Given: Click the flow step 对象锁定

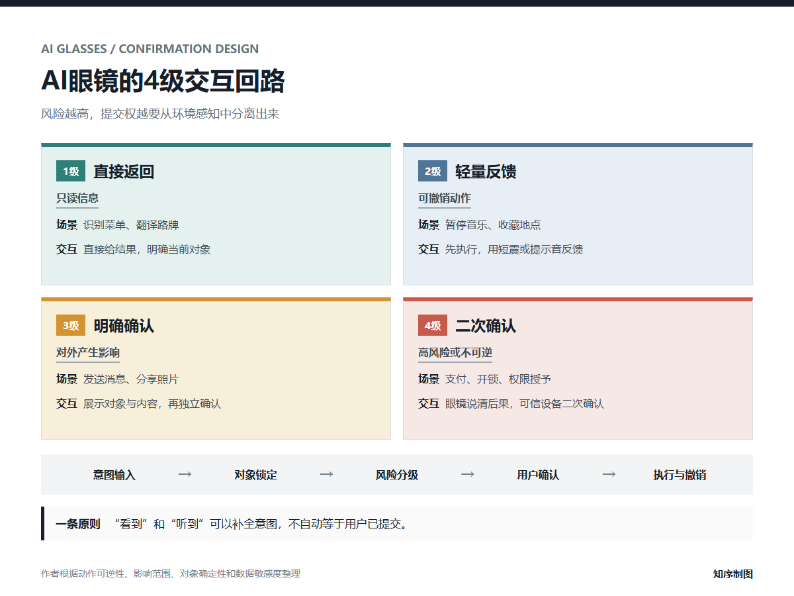Looking at the screenshot, I should pos(255,475).
